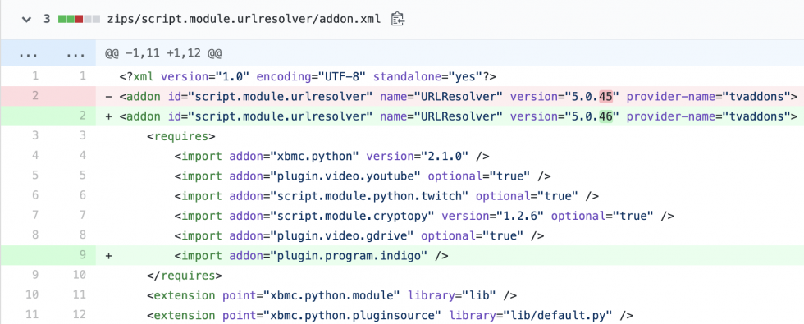
Task: Click new line number 12 for pluginsource extension
Action: tap(80, 315)
